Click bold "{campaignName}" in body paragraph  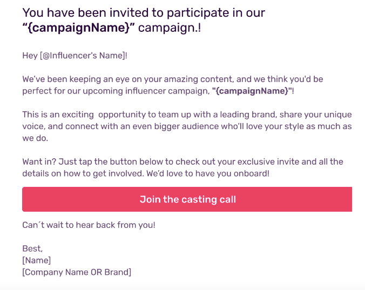(x=251, y=91)
